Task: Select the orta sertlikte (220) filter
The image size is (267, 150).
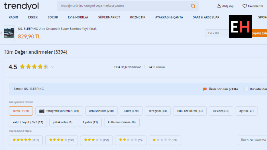Action: click(x=101, y=111)
